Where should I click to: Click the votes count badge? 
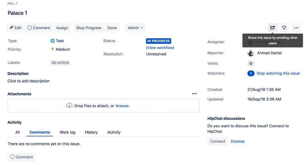[251, 63]
